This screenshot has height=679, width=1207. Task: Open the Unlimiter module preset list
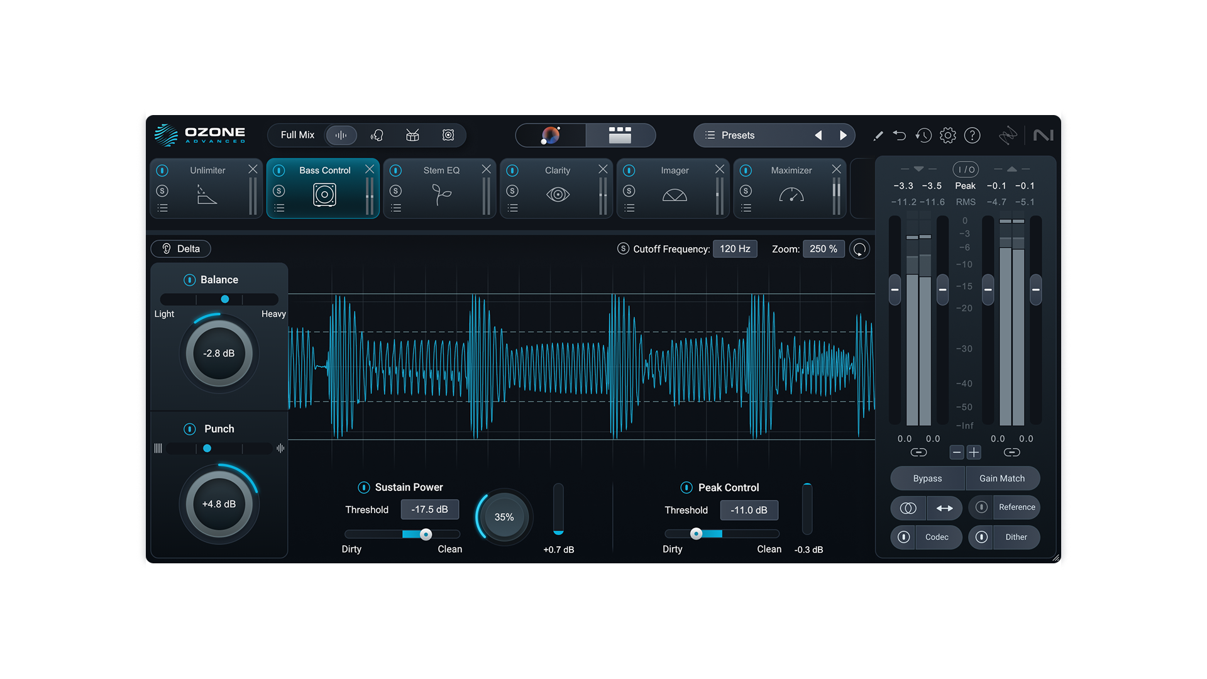[163, 207]
